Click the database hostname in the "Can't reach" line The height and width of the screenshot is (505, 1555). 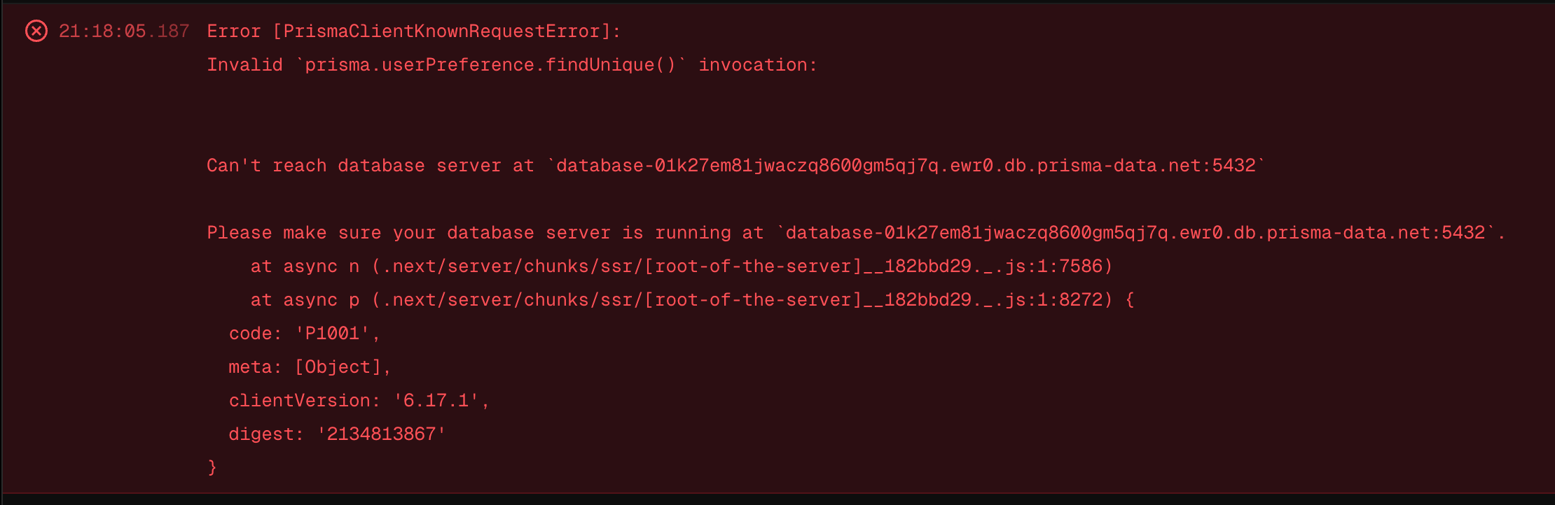(x=906, y=165)
